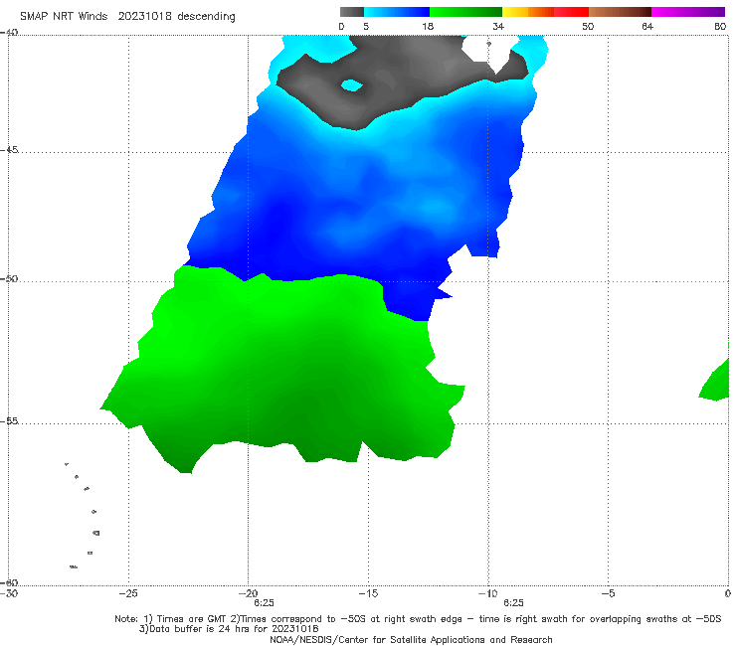Click the "-20" longitude axis label
Image resolution: width=736 pixels, height=646 pixels.
pyautogui.click(x=248, y=593)
